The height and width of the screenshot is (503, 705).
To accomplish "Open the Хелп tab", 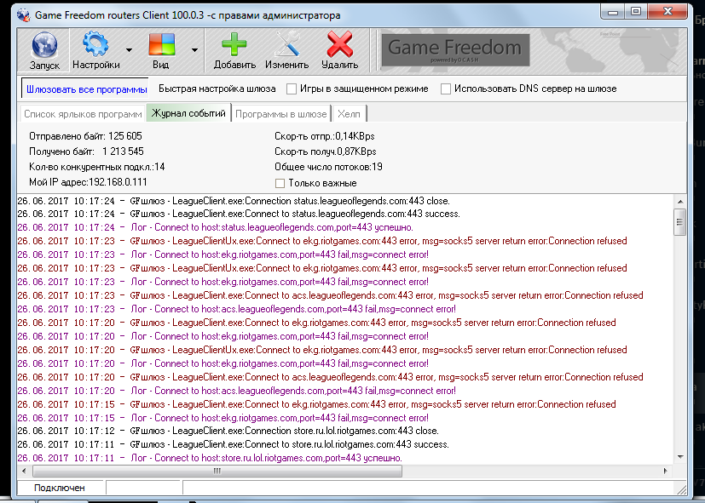I will [349, 113].
